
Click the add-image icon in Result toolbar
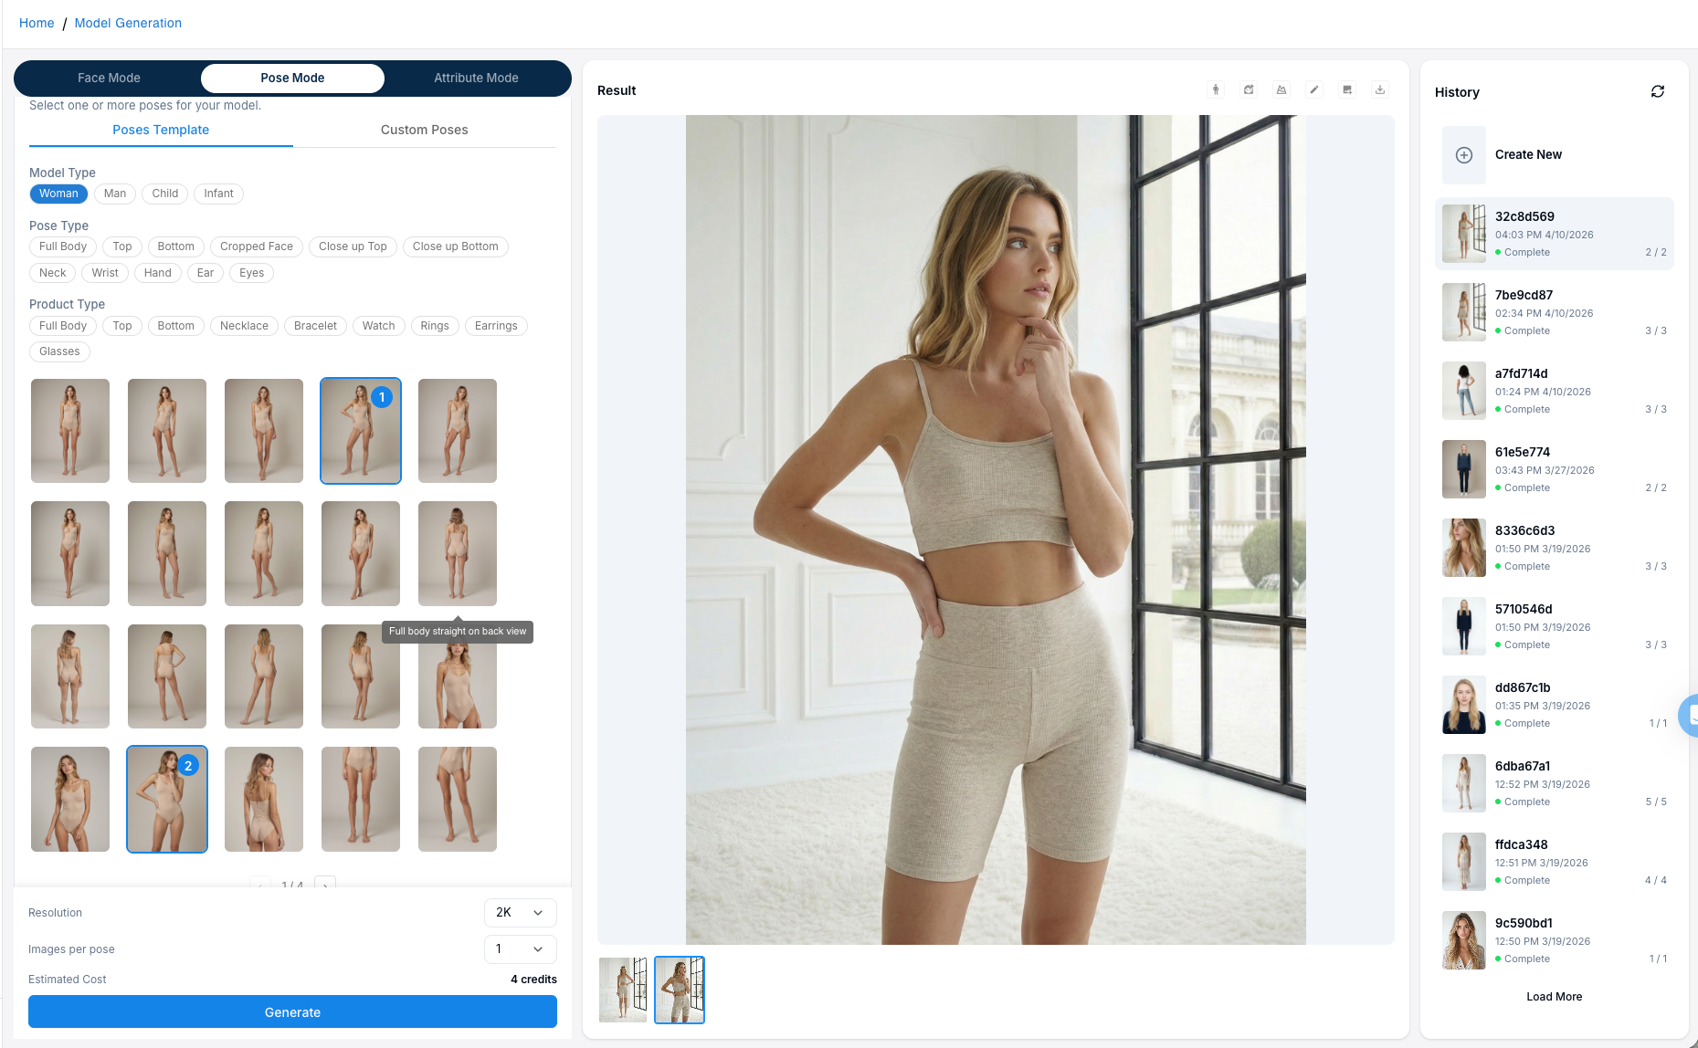click(1347, 89)
